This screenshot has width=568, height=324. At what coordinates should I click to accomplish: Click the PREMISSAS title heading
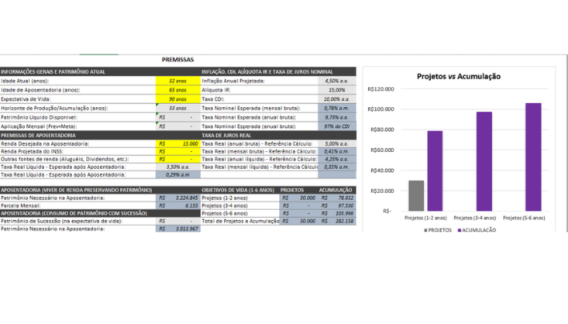(x=177, y=59)
